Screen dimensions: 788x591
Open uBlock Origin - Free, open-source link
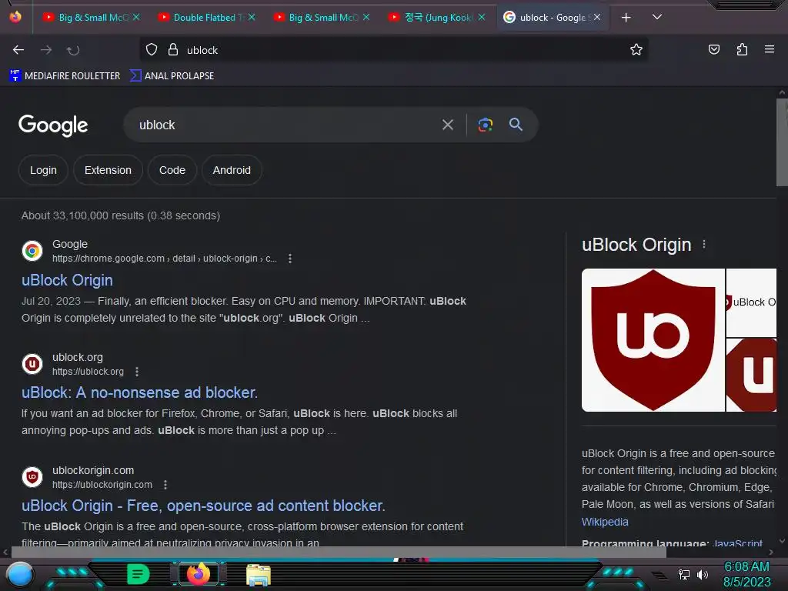tap(203, 506)
